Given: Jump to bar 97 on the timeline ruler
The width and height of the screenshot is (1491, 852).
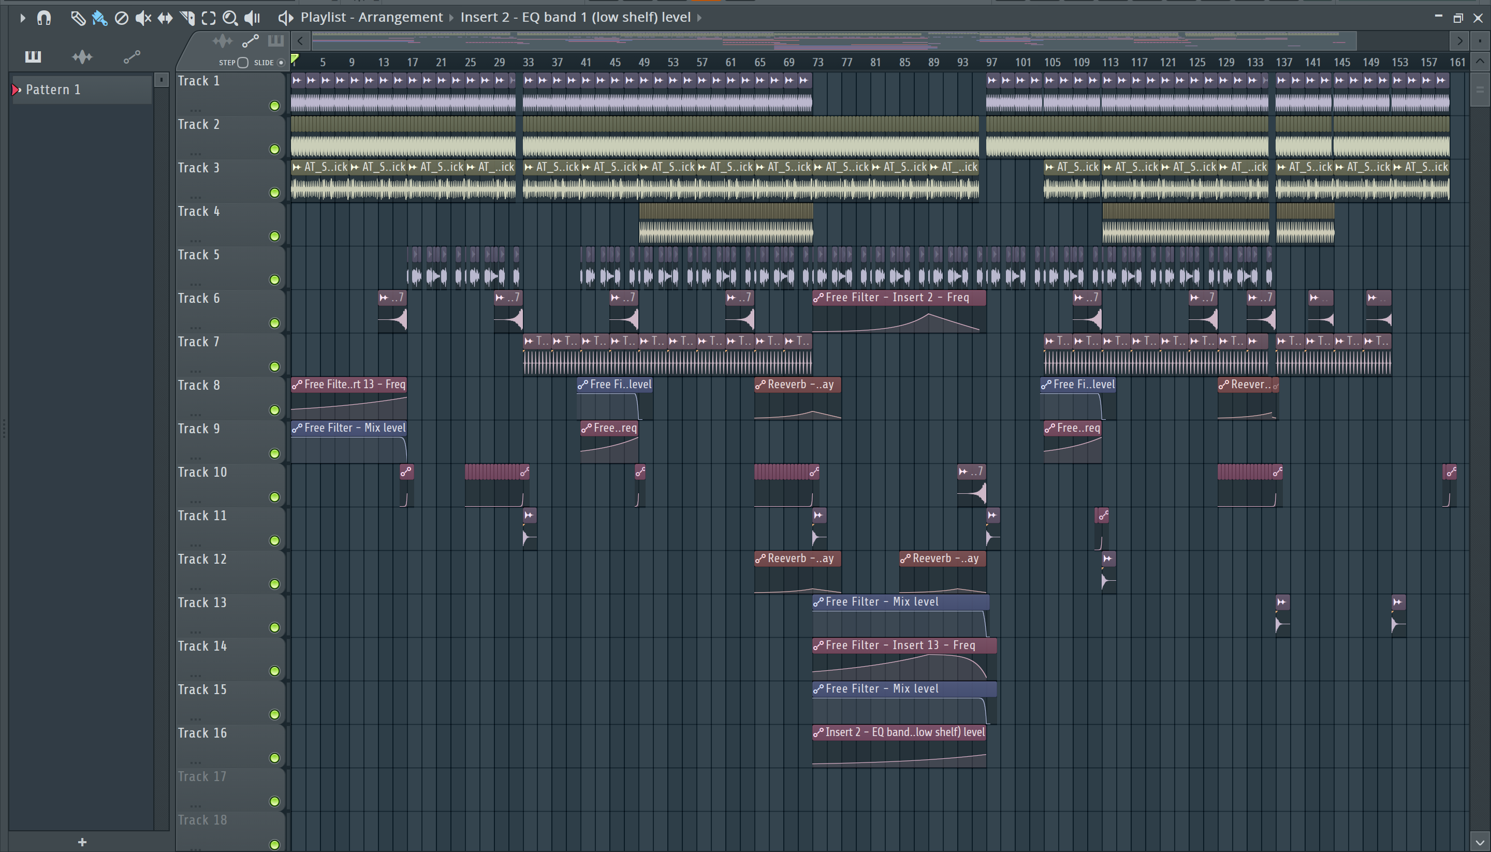Looking at the screenshot, I should click(x=991, y=62).
